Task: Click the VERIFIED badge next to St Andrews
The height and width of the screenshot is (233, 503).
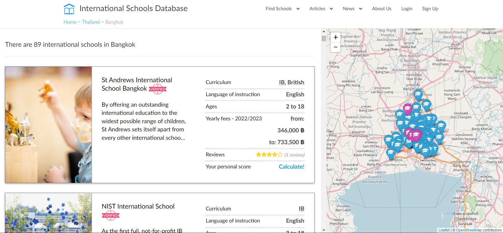Action: click(x=157, y=89)
